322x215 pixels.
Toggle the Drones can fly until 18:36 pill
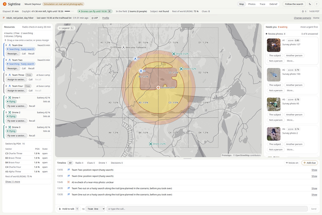tap(95, 11)
